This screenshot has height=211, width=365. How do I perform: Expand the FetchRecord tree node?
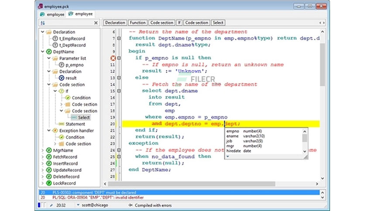(43, 157)
